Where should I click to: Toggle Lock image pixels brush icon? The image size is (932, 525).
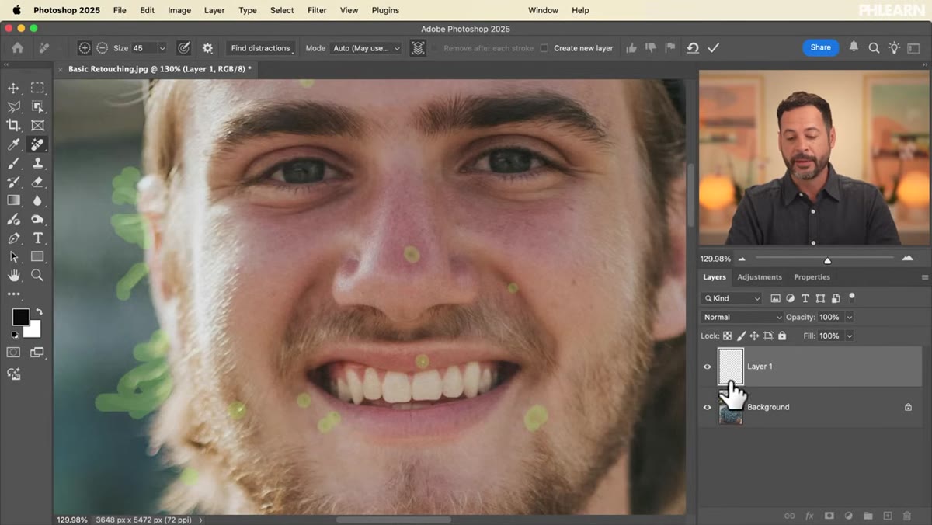(x=742, y=336)
